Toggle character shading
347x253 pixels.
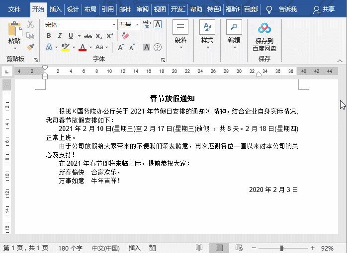click(147, 47)
